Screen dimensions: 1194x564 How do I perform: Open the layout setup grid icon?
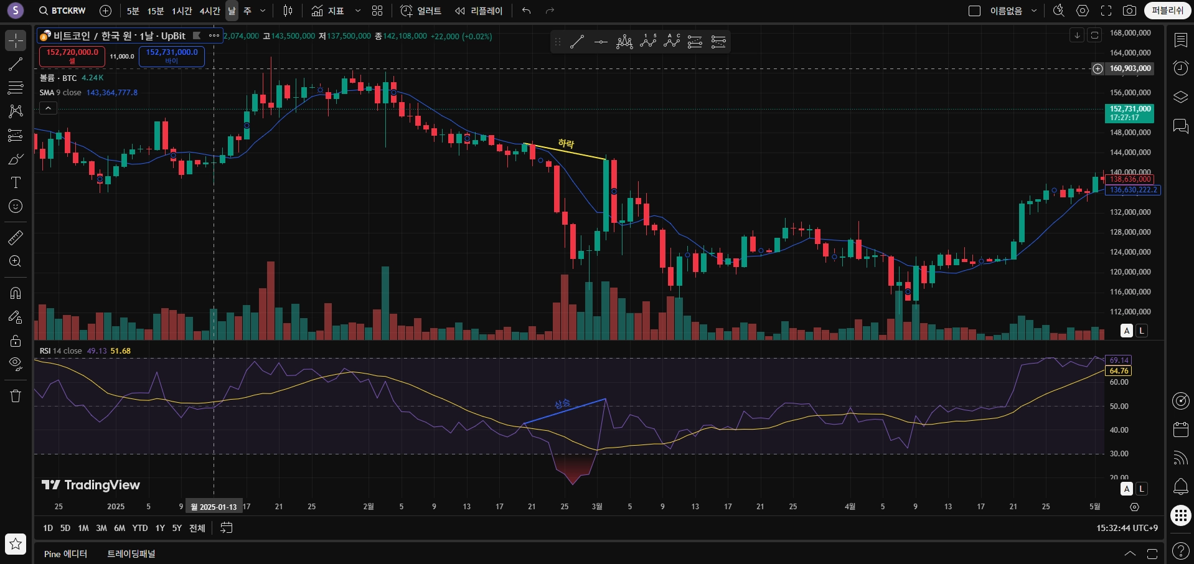(x=377, y=11)
